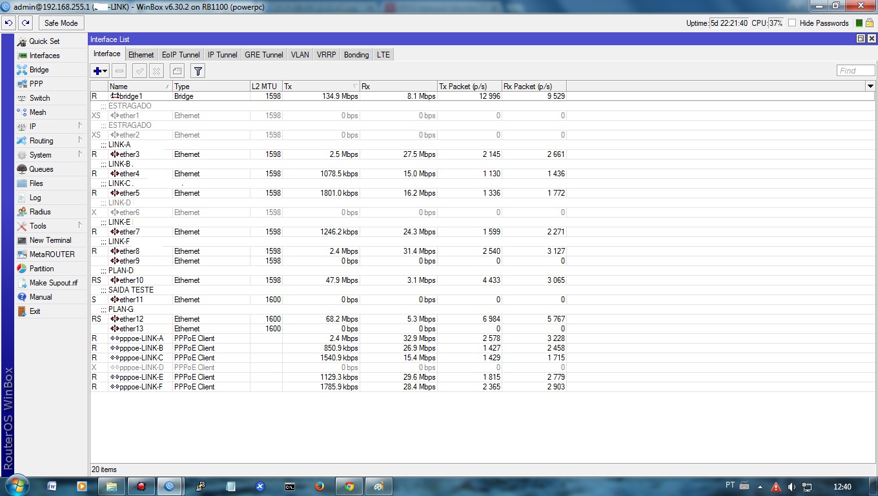Viewport: 878px width, 496px height.
Task: Toggle the Safe Mode button
Action: click(x=61, y=23)
